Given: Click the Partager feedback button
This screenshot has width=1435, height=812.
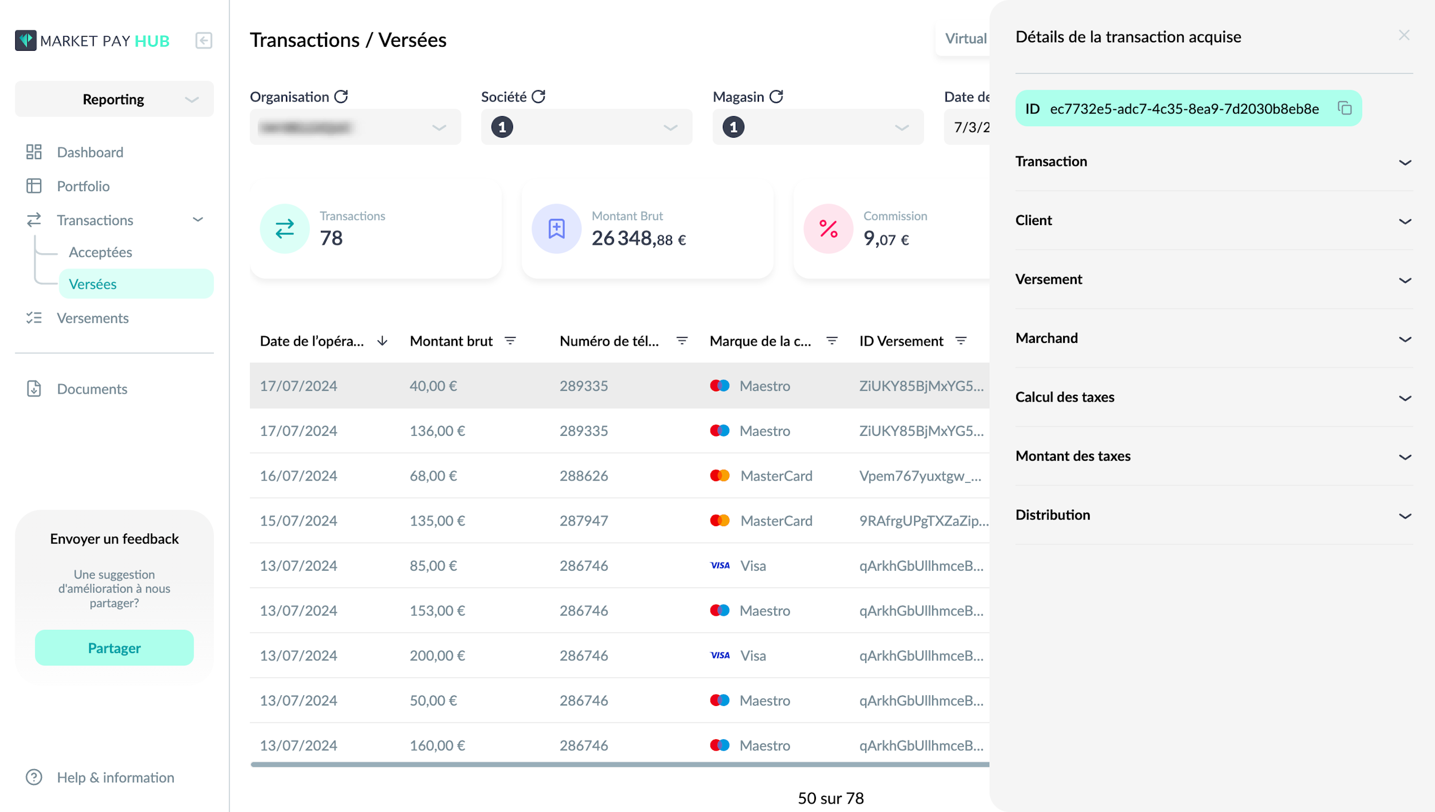Looking at the screenshot, I should pyautogui.click(x=114, y=647).
